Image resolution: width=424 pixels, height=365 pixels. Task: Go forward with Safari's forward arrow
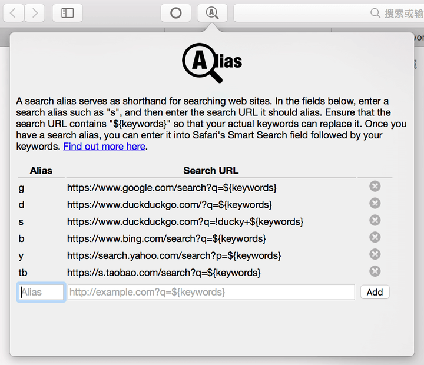click(x=35, y=13)
